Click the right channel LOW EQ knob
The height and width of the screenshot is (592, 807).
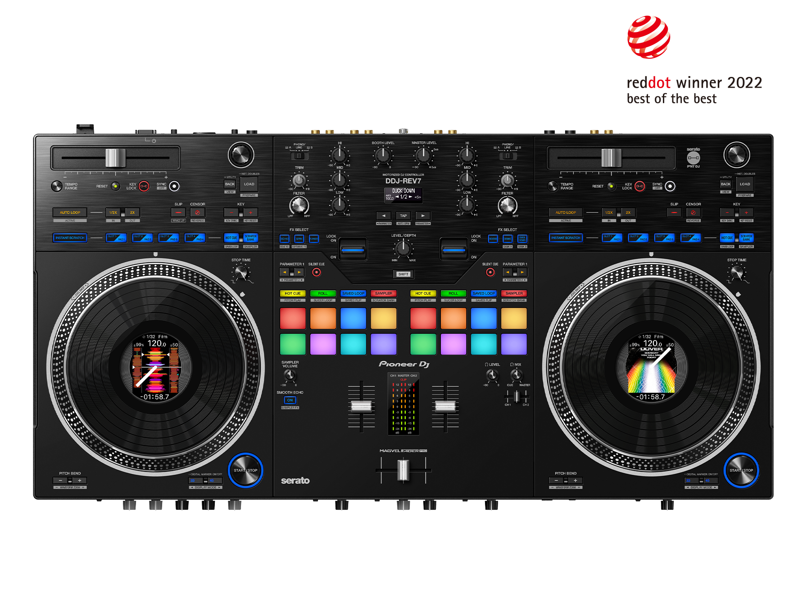click(x=467, y=205)
